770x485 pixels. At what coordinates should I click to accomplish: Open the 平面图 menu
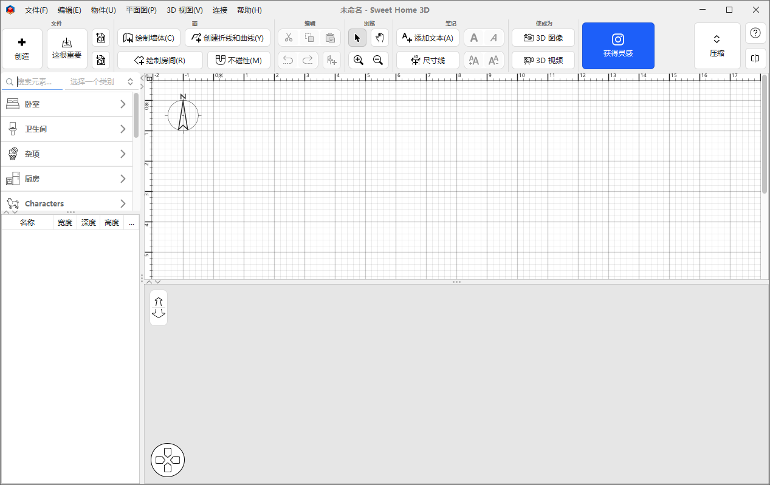coord(141,10)
